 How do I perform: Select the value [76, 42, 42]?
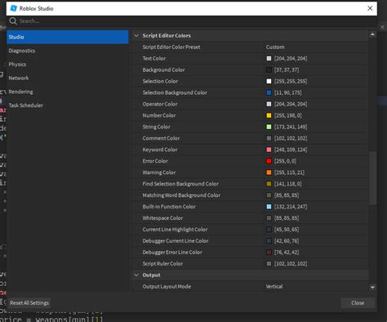pos(287,253)
